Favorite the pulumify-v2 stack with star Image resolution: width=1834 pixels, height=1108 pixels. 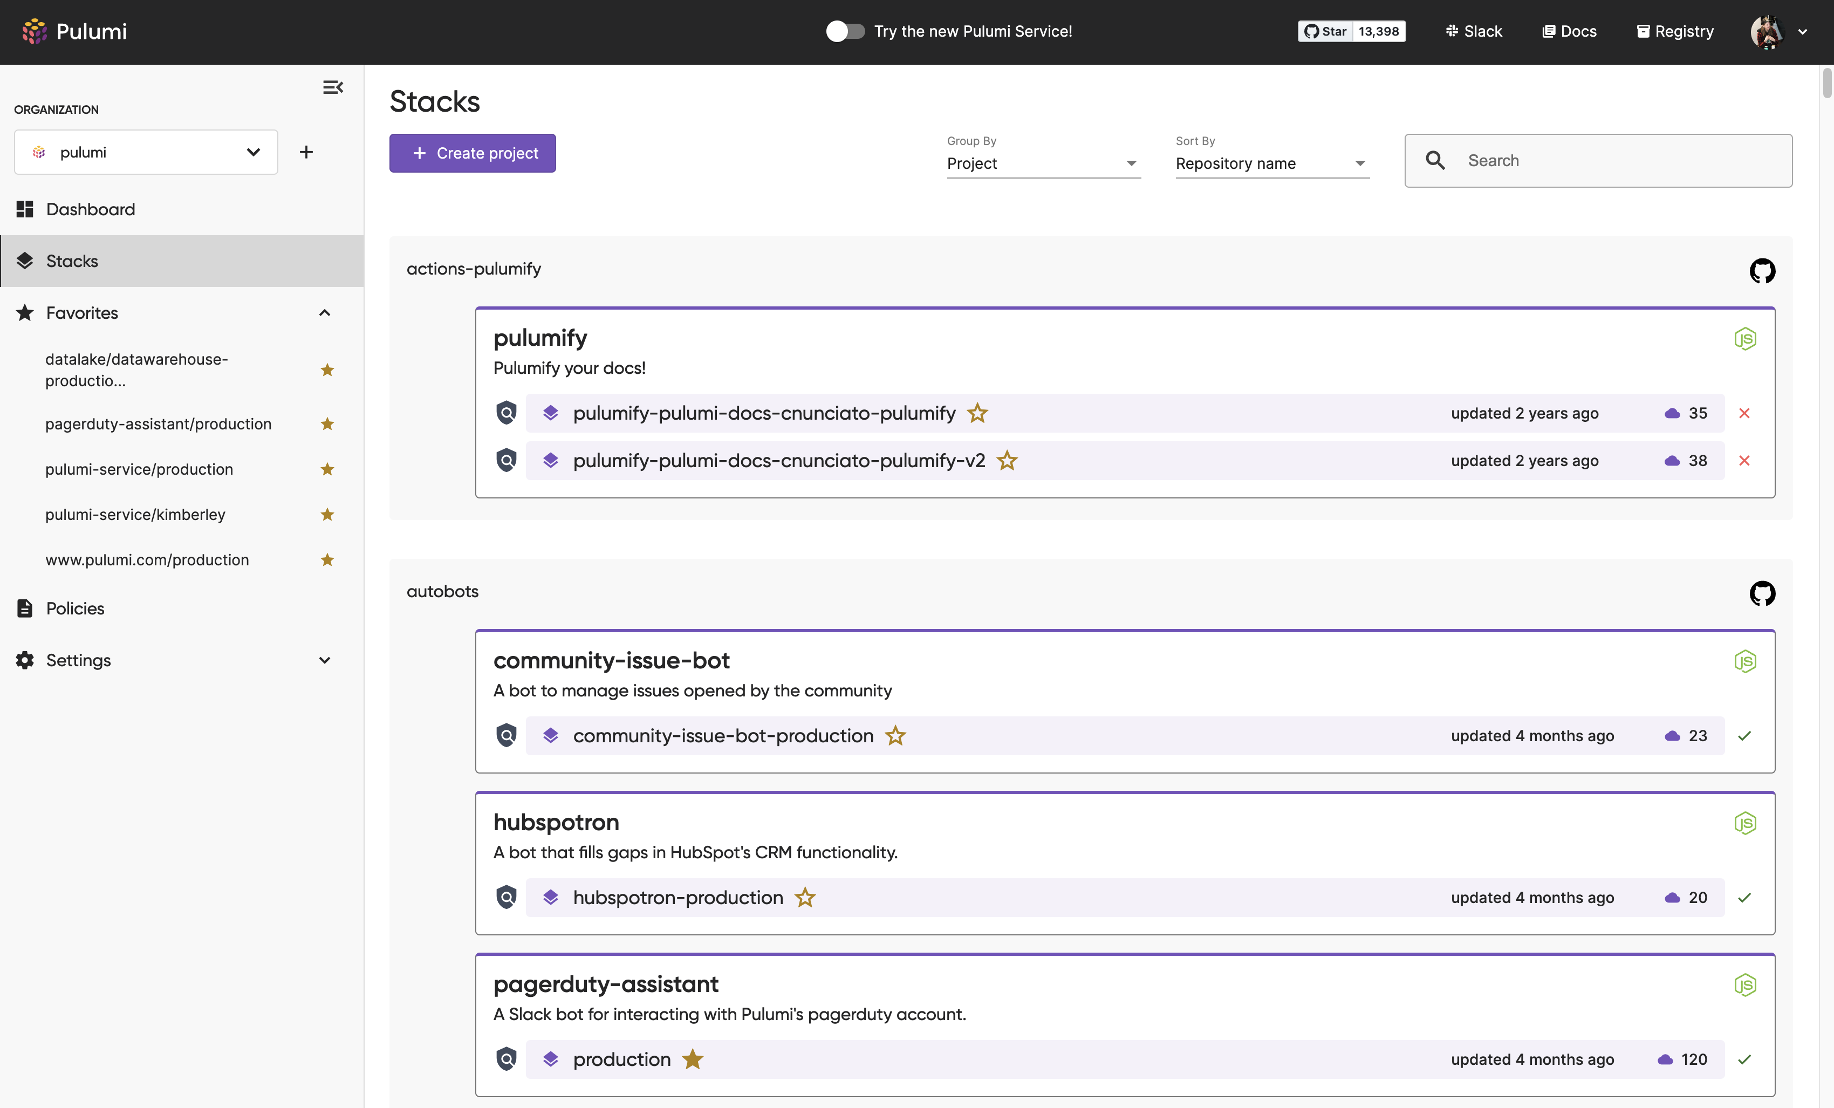(x=1007, y=461)
